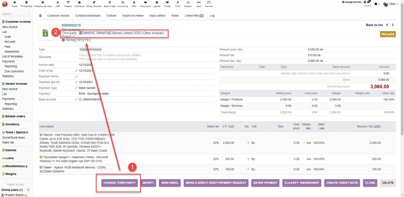The image size is (404, 197).
Task: Click the next invoice arrow
Action: tap(392, 25)
